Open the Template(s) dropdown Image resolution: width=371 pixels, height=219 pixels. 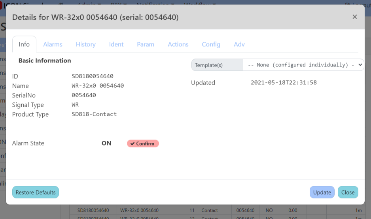pyautogui.click(x=303, y=65)
